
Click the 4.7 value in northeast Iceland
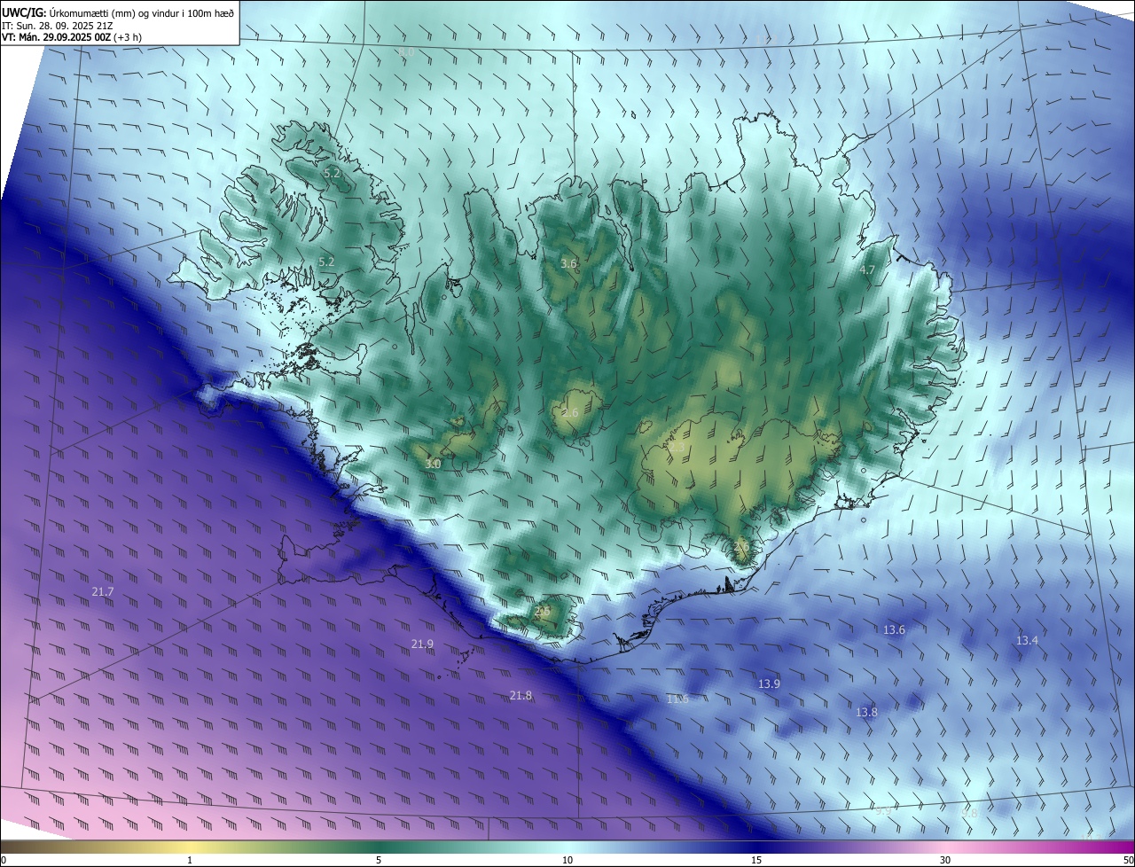[867, 269]
